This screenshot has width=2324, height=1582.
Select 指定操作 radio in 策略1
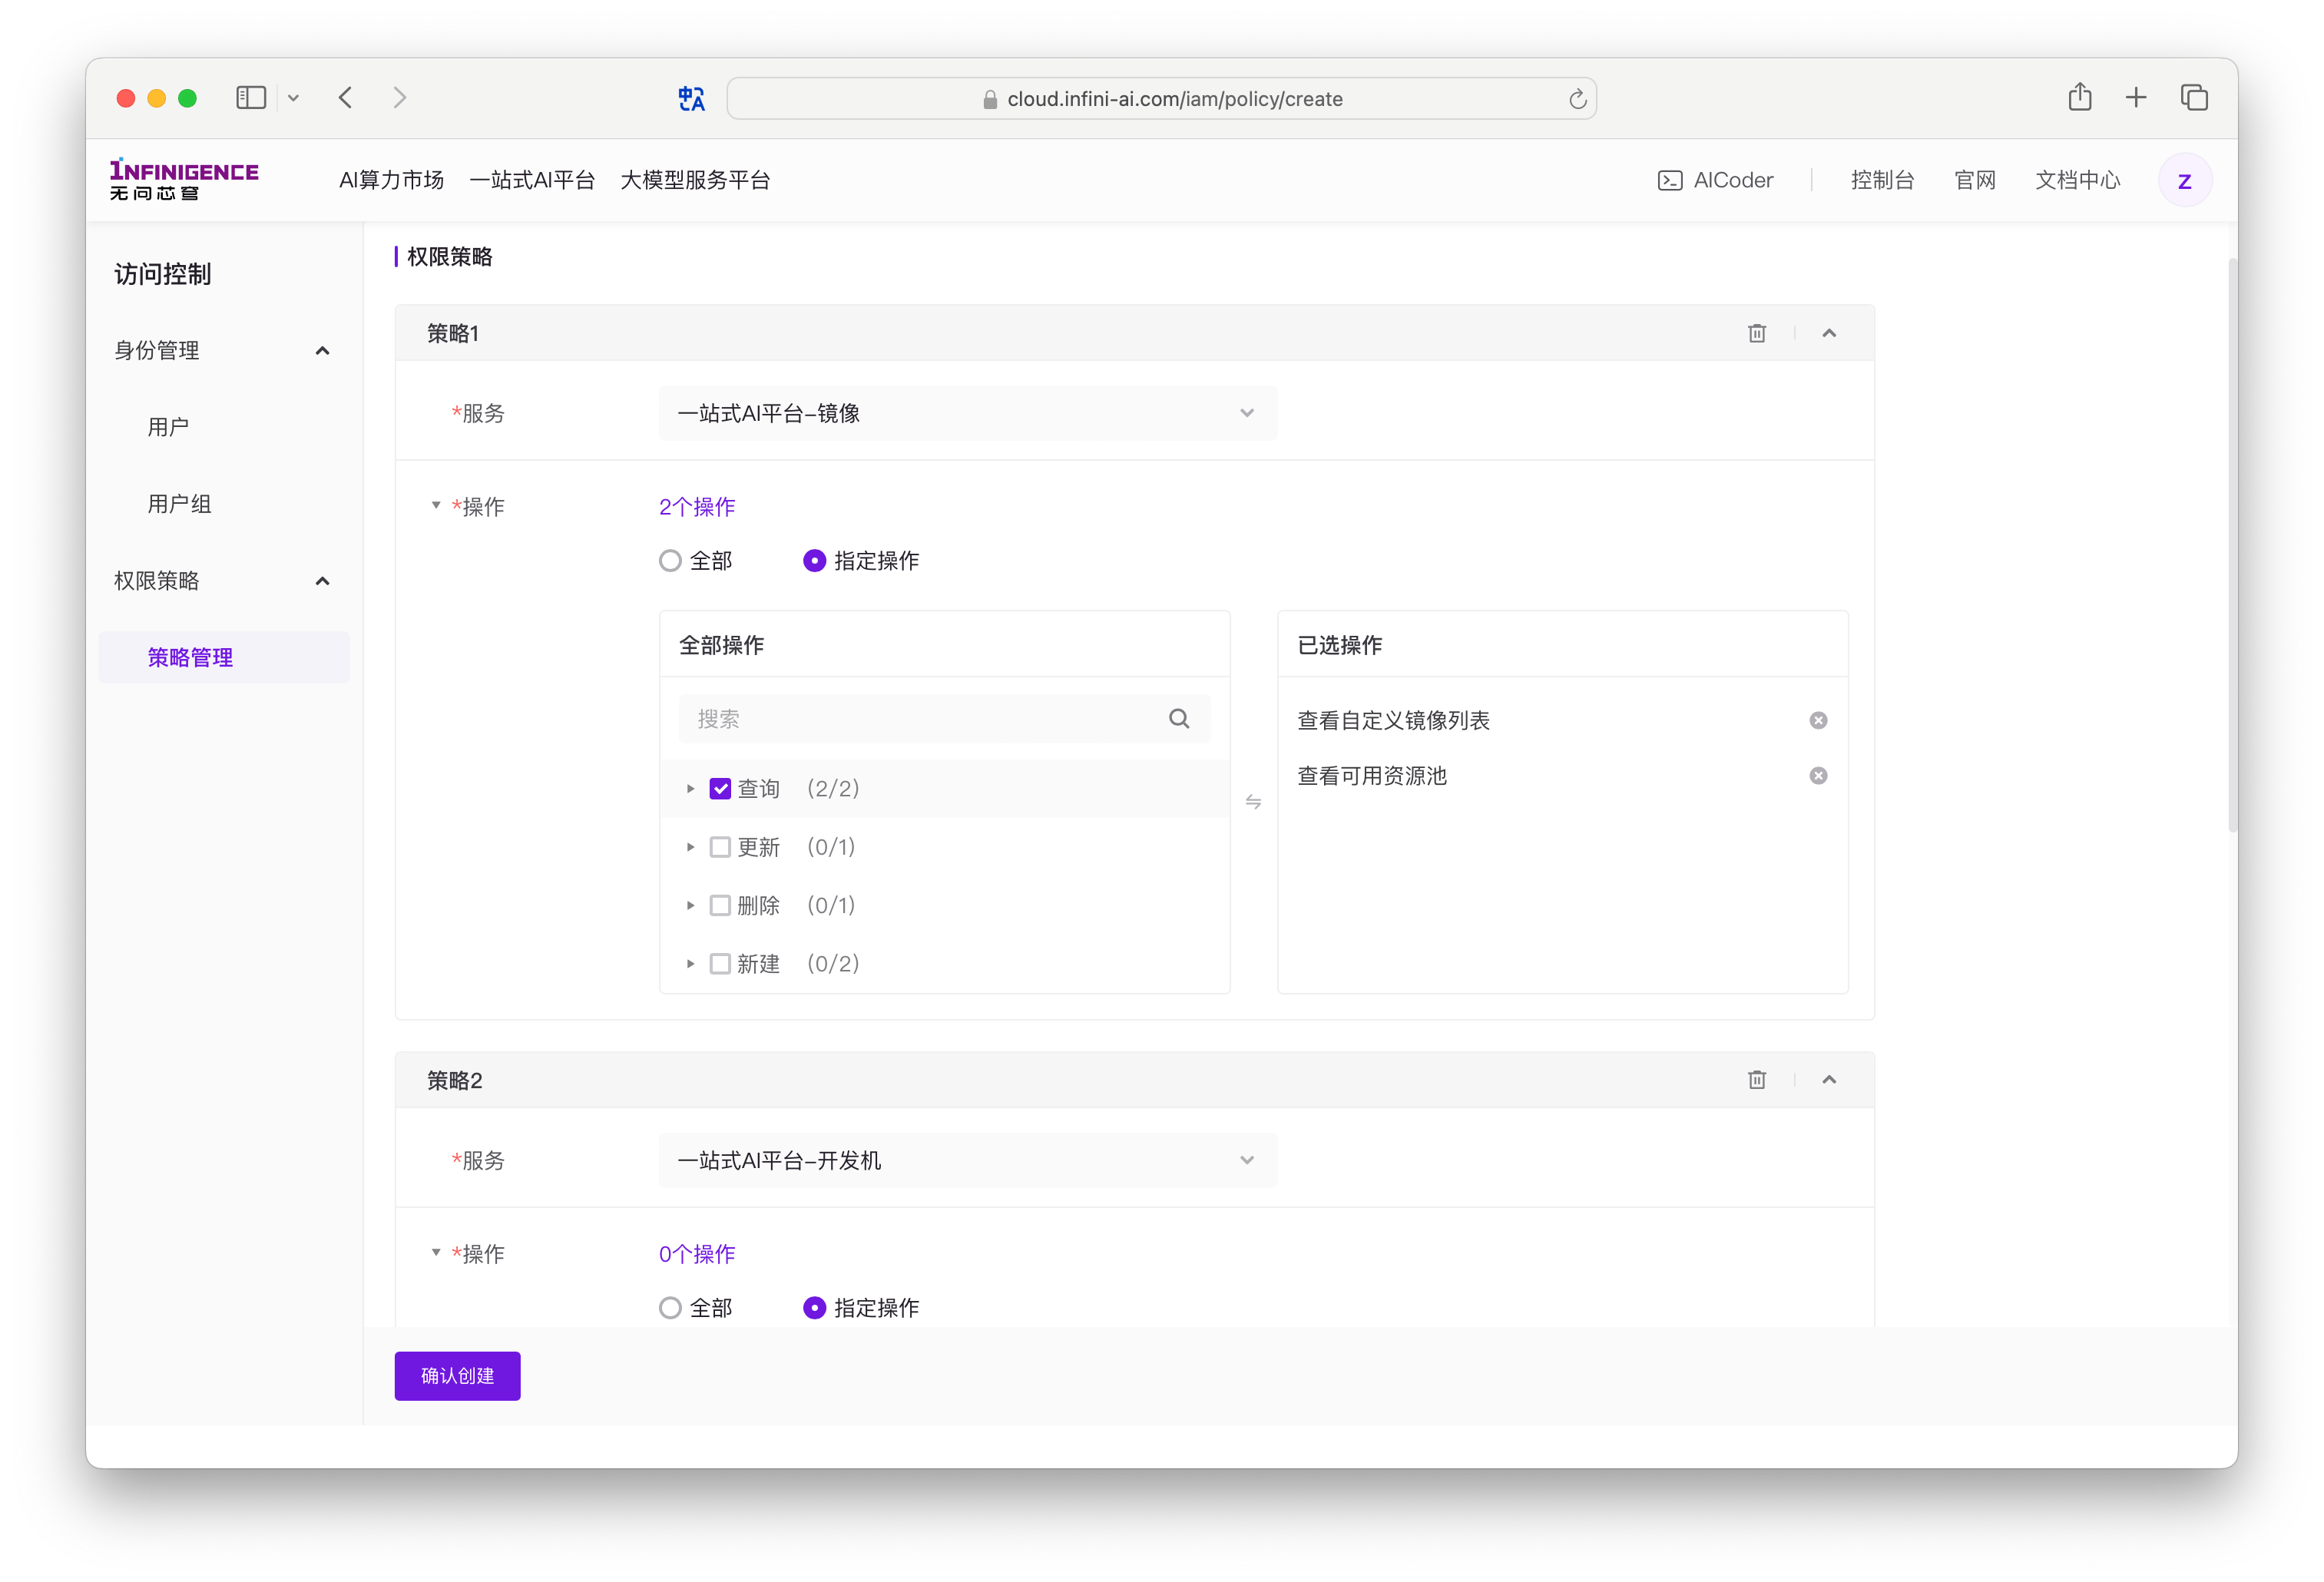click(814, 561)
